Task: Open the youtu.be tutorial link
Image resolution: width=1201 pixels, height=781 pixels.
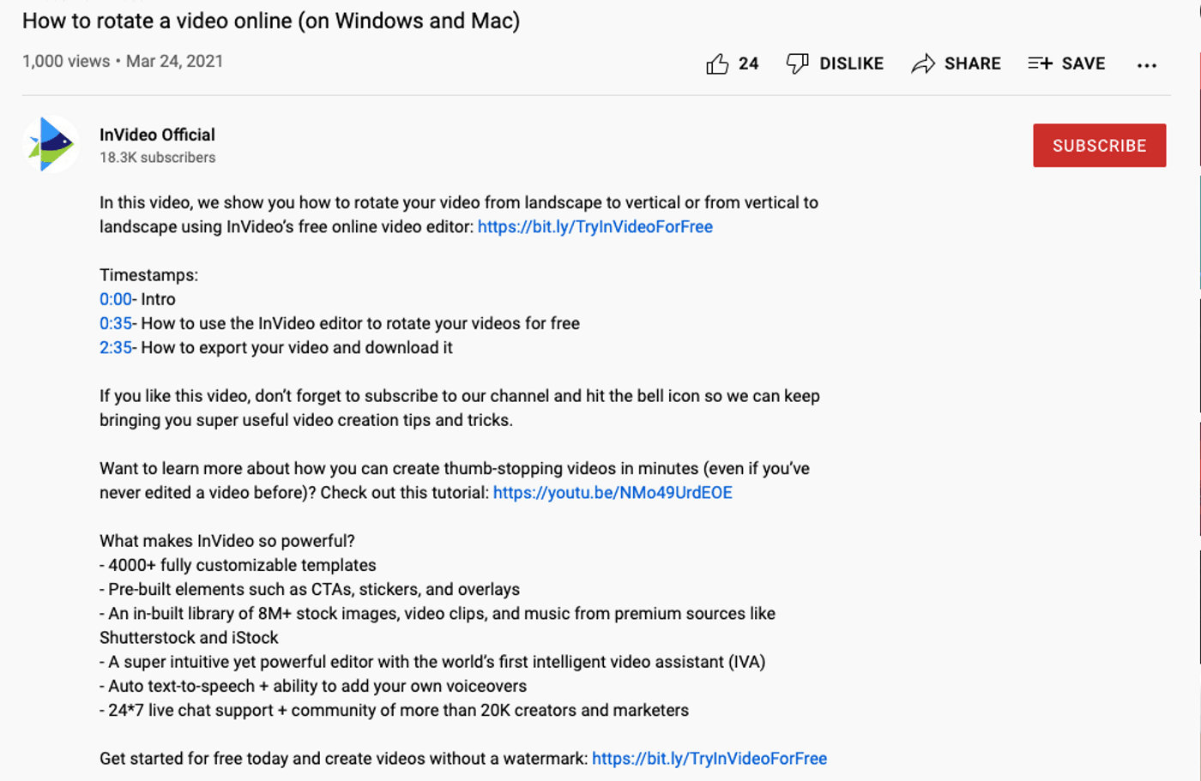Action: [x=613, y=493]
